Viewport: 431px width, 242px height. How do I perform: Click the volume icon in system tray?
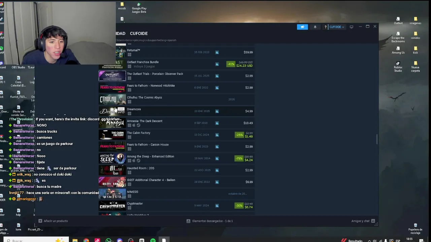pyautogui.click(x=374, y=241)
